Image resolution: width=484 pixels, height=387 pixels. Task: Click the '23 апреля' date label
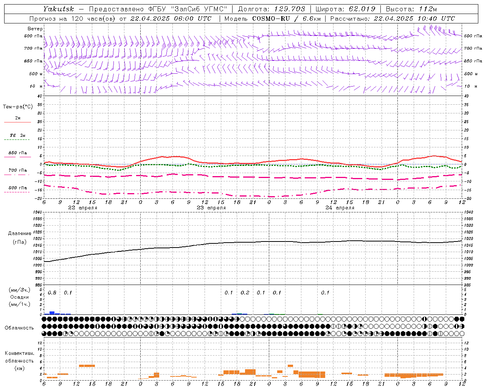pyautogui.click(x=211, y=208)
